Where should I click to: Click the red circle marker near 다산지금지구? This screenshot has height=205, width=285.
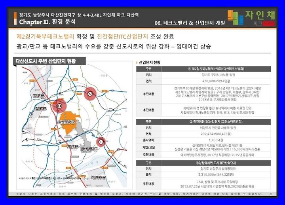[101, 142]
